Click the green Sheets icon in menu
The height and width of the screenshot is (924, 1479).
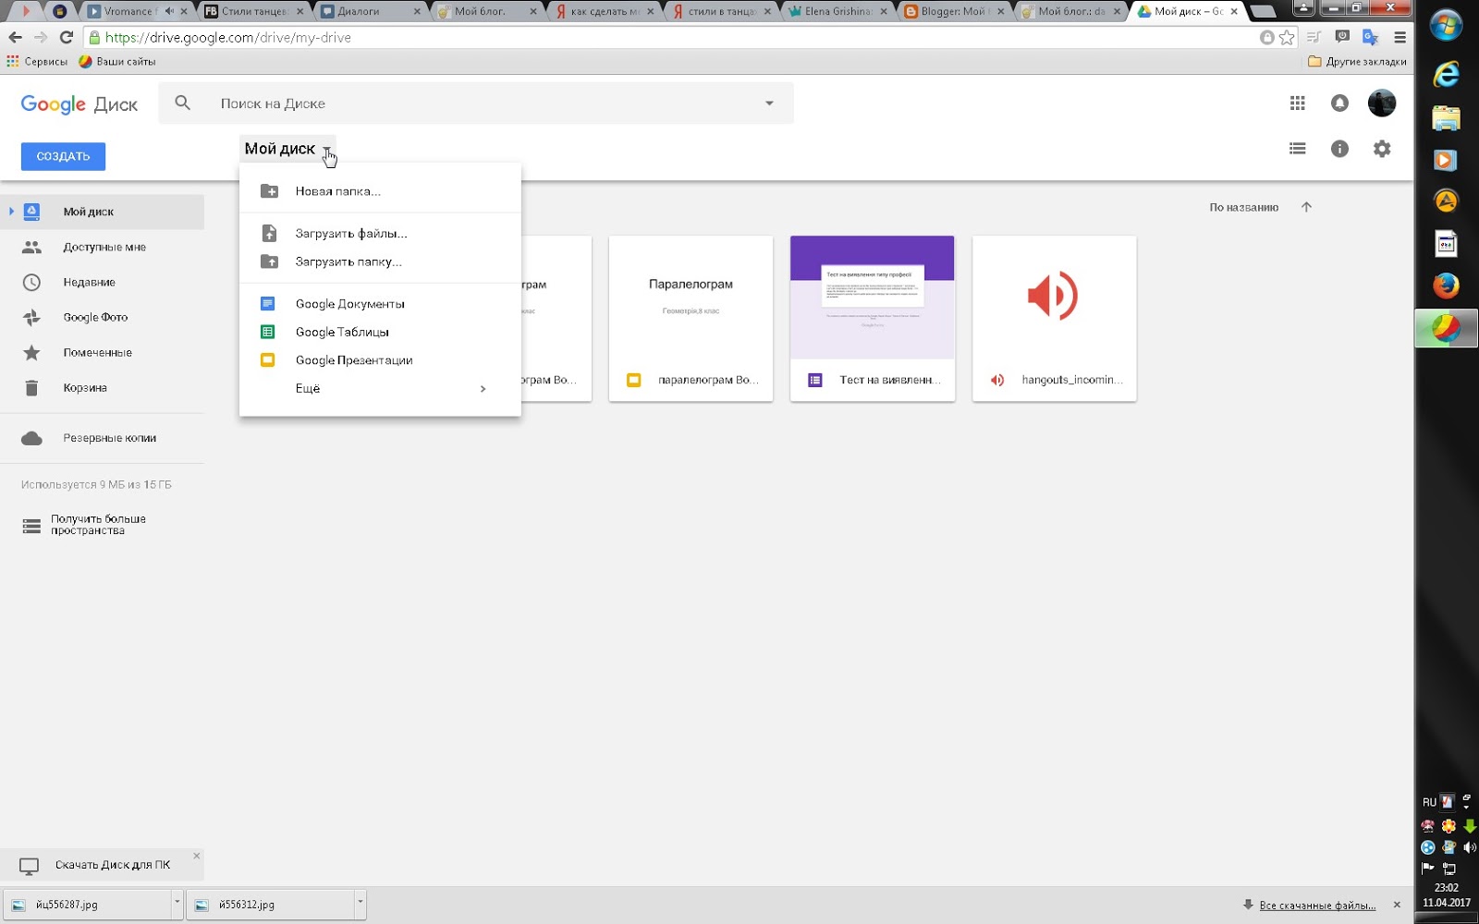point(268,333)
